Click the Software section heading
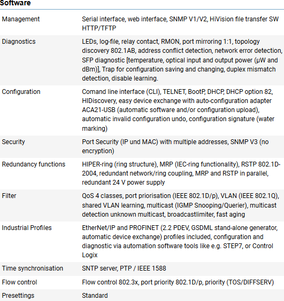The width and height of the screenshot is (284, 301). pos(16,3)
